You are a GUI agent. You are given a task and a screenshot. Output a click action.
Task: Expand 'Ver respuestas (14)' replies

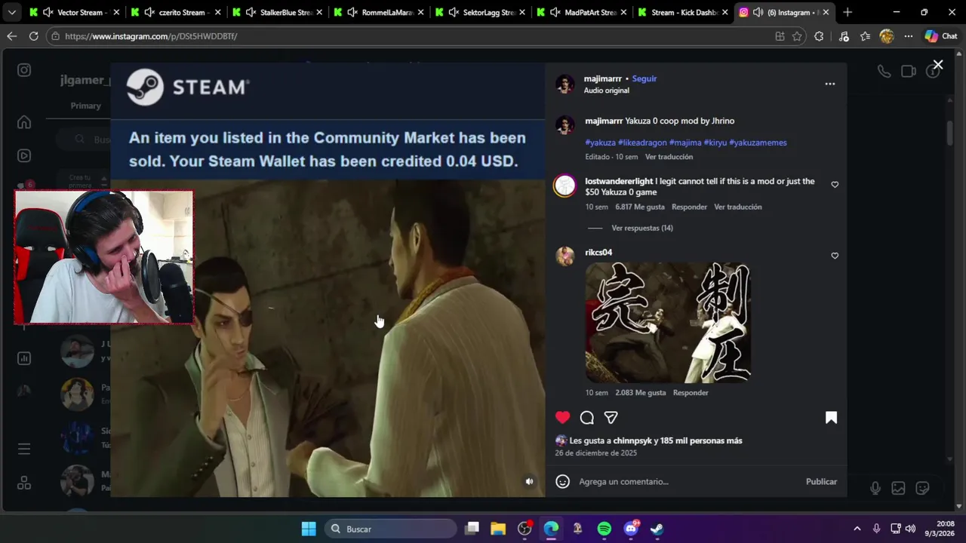[642, 228]
